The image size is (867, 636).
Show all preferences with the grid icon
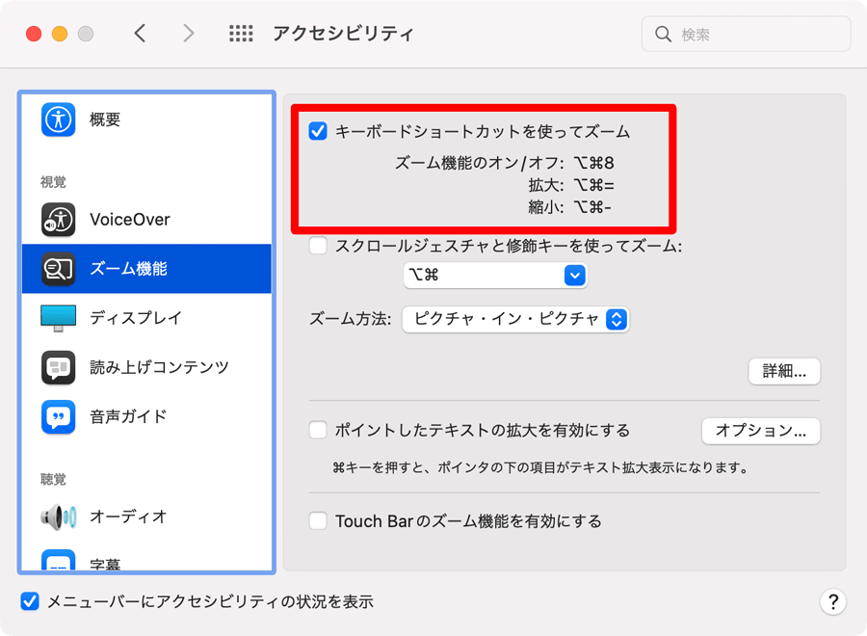241,34
